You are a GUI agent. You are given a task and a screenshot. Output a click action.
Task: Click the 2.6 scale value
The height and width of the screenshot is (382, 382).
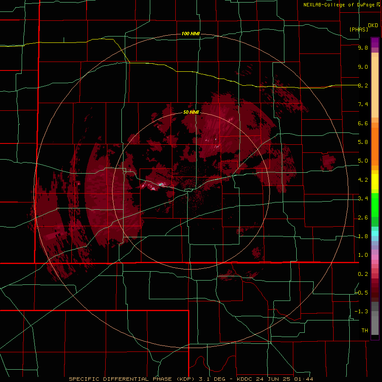click(363, 218)
